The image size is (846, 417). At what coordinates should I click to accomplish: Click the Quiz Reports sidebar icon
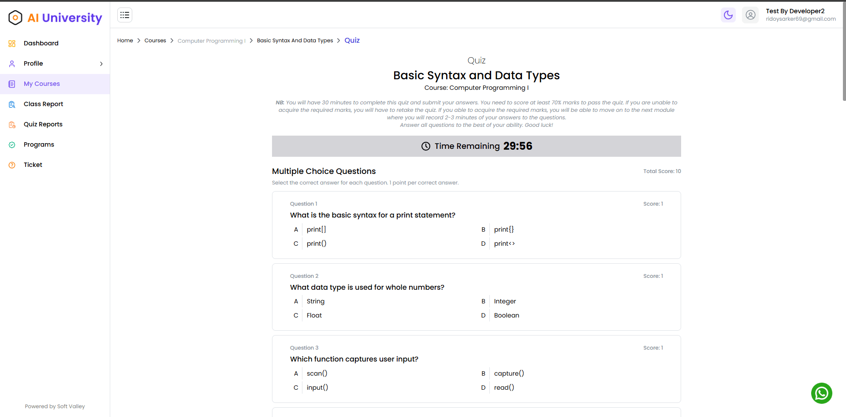pyautogui.click(x=12, y=125)
